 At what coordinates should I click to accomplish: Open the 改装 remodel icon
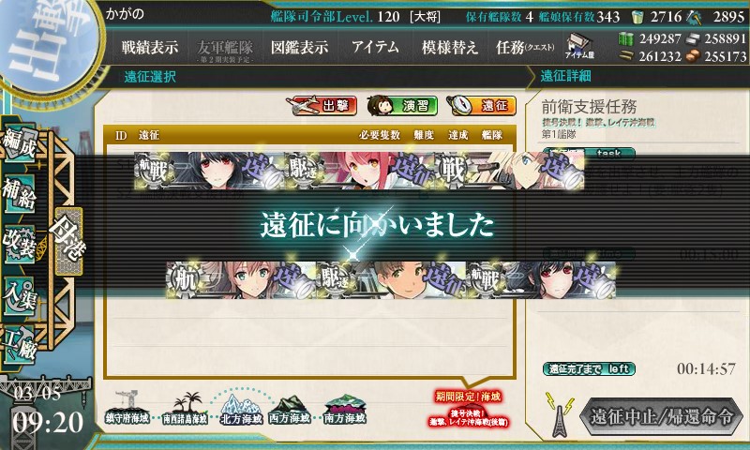pos(19,245)
